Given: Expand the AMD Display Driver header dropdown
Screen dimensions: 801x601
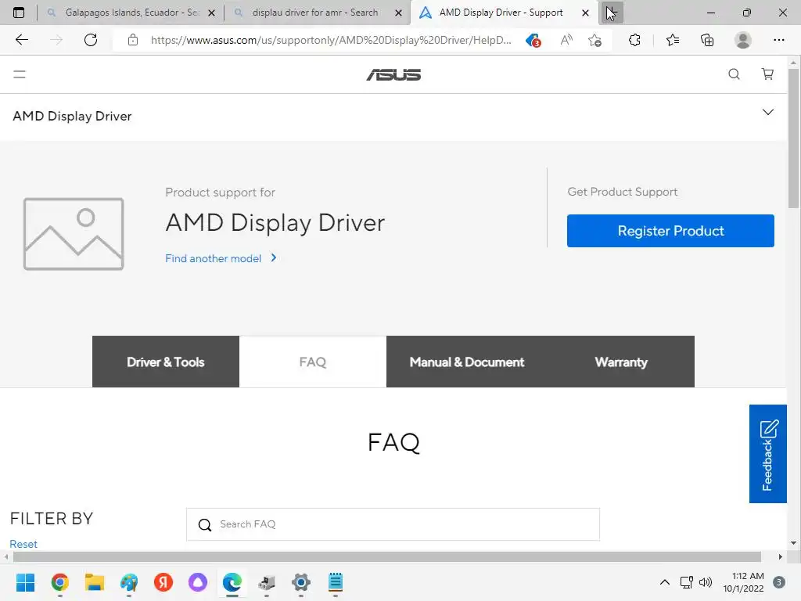Looking at the screenshot, I should (768, 113).
